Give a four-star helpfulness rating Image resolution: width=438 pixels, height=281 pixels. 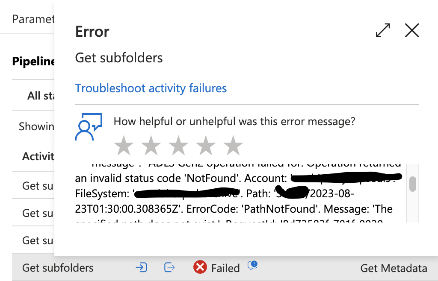(206, 145)
